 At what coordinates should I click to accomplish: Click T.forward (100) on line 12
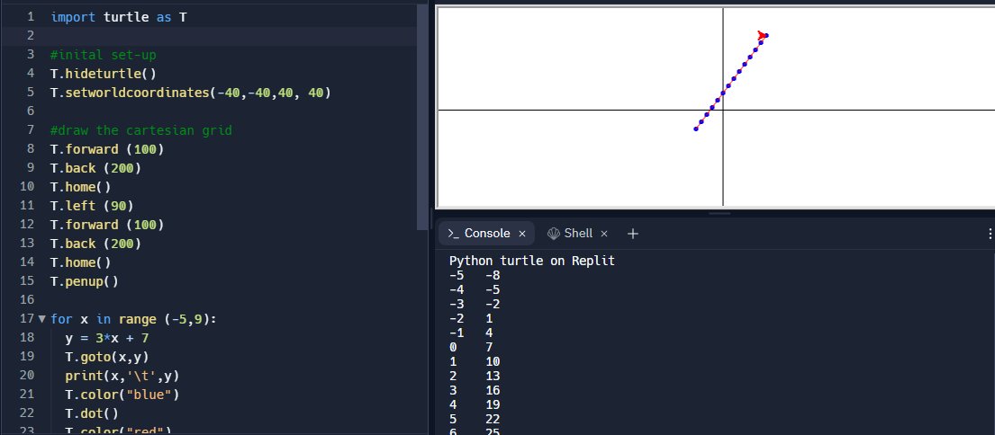coord(107,225)
